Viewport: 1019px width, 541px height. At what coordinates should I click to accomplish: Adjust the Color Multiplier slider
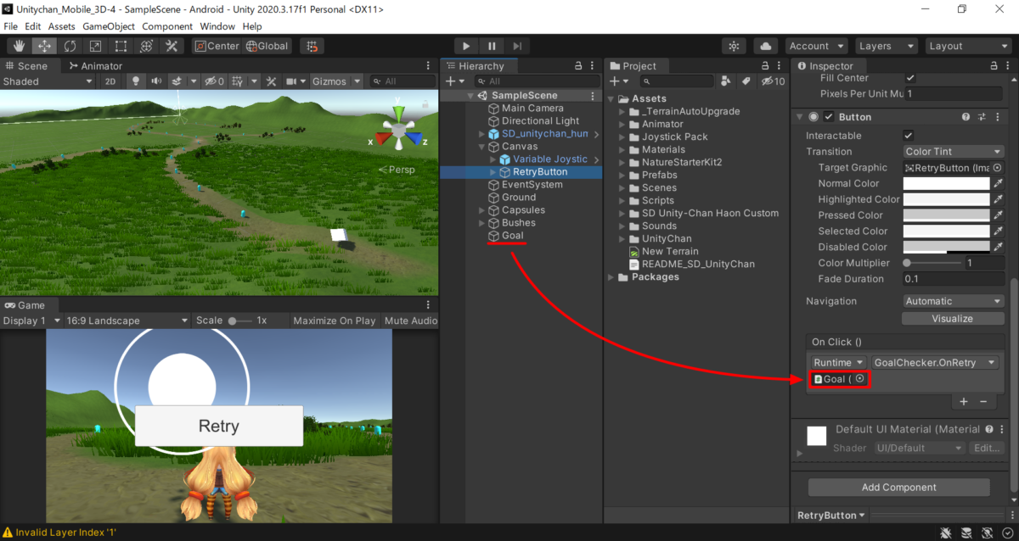pyautogui.click(x=932, y=263)
